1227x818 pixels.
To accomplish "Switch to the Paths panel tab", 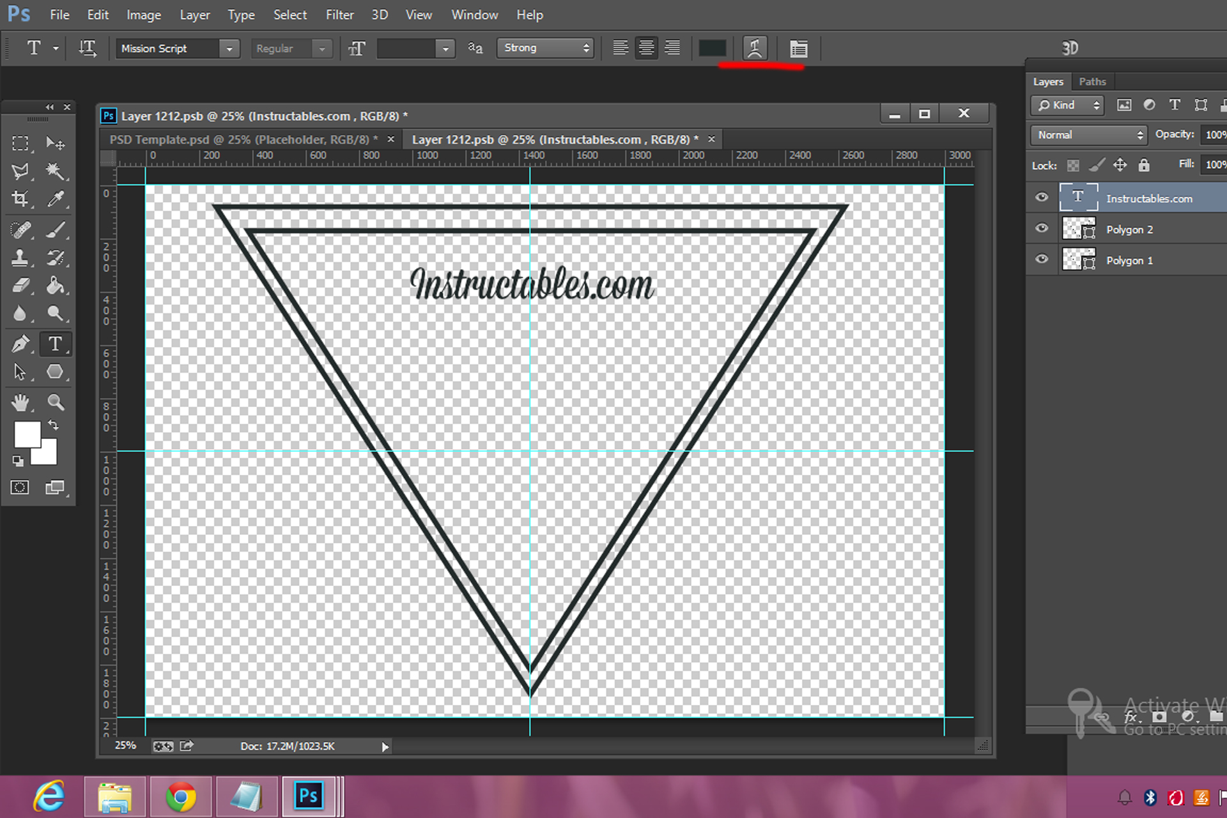I will click(x=1092, y=82).
